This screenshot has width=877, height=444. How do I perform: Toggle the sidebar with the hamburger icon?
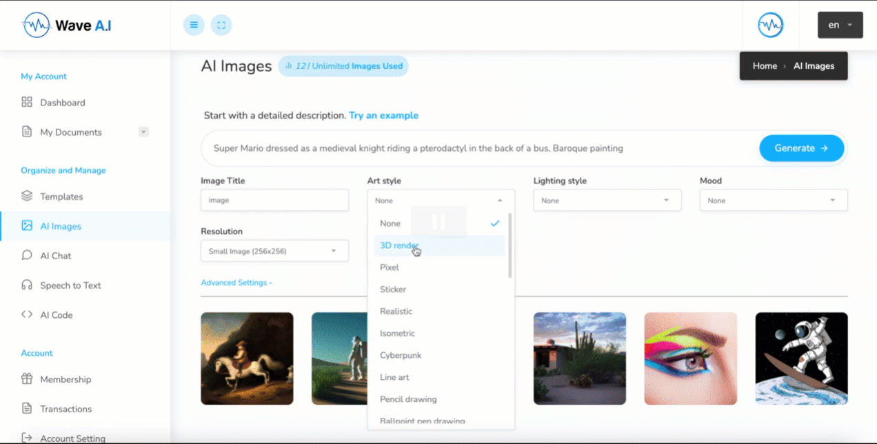194,25
